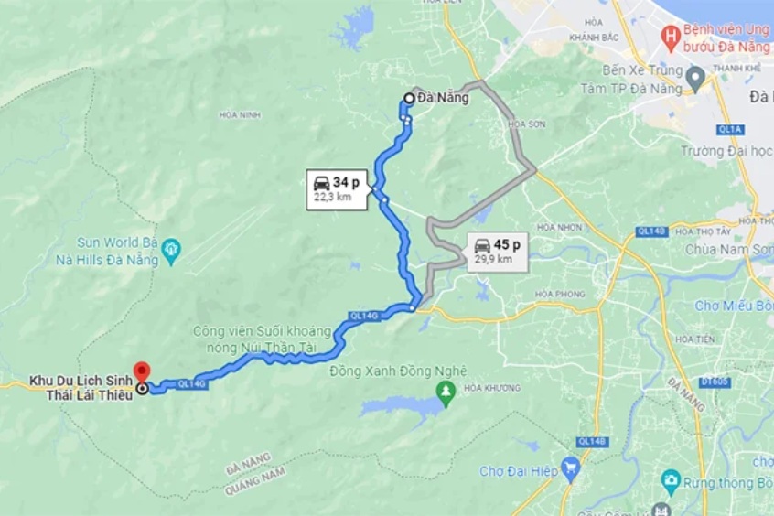Click the Chùa Nam Sơn place label
The width and height of the screenshot is (774, 516).
(x=729, y=250)
